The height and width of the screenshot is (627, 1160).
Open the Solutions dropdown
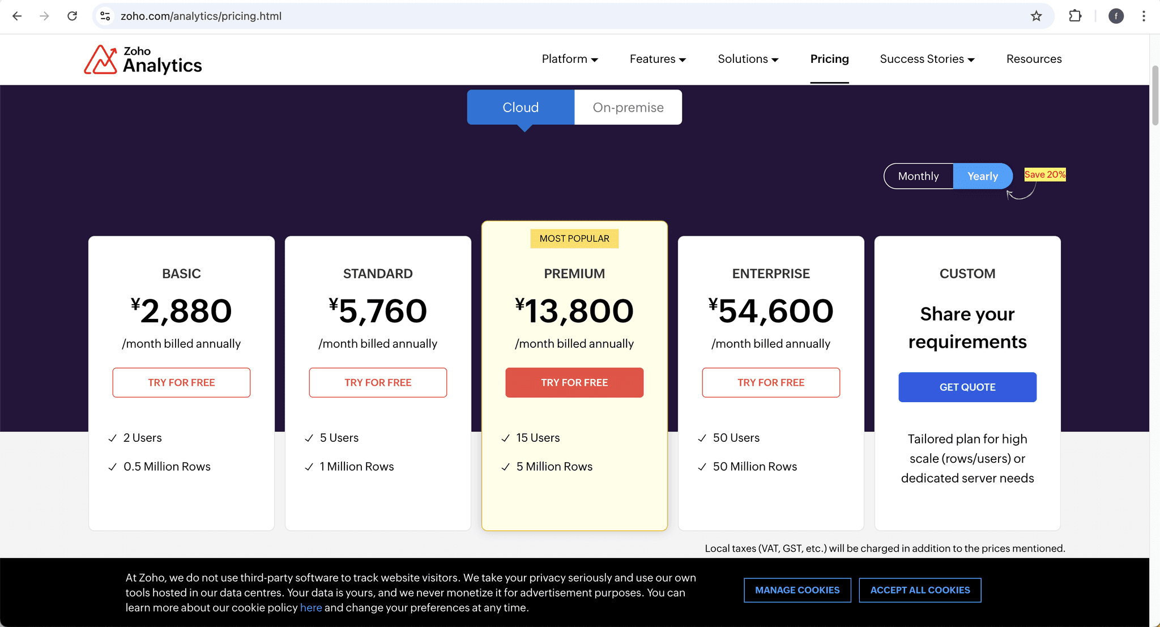pos(747,59)
